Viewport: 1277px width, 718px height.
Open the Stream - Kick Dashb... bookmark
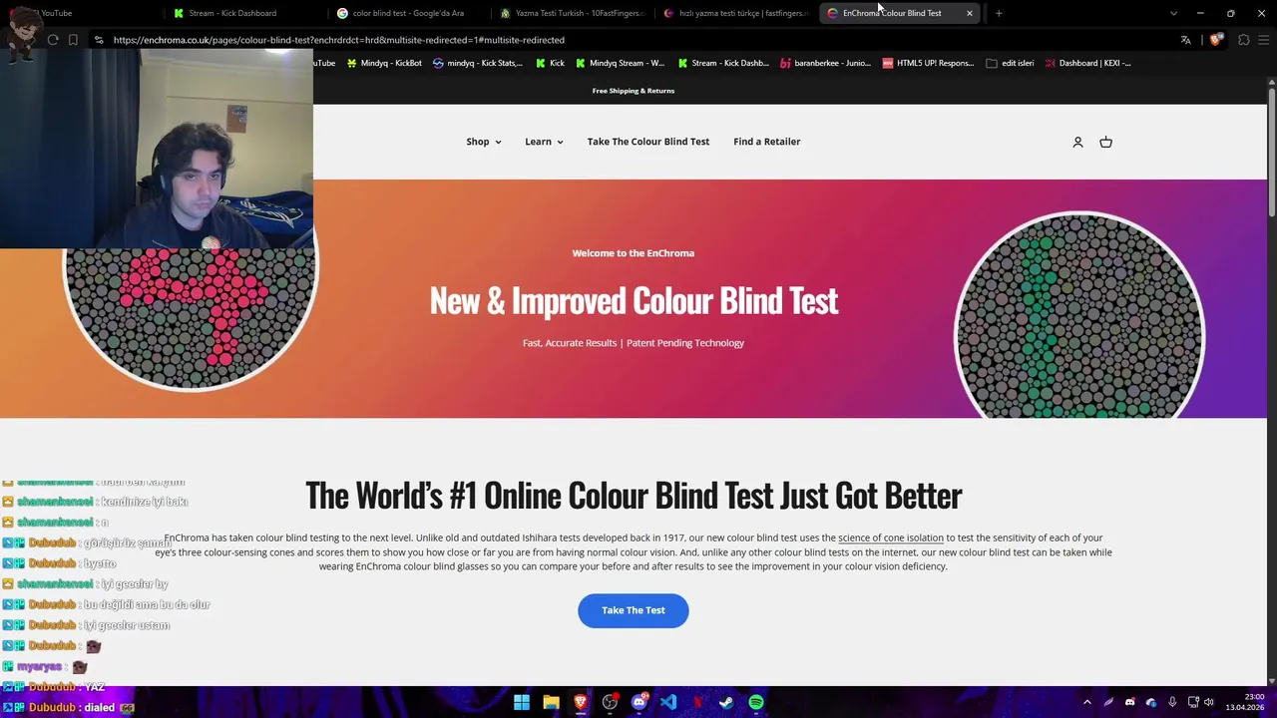point(722,63)
